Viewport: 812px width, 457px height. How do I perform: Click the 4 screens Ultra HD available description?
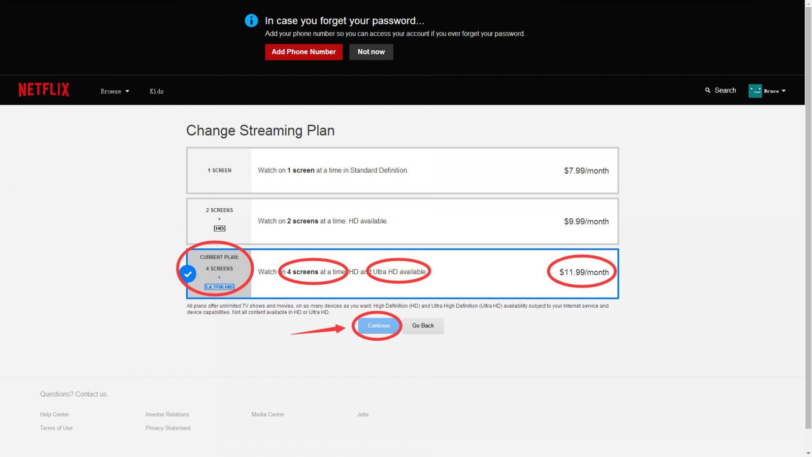click(342, 272)
